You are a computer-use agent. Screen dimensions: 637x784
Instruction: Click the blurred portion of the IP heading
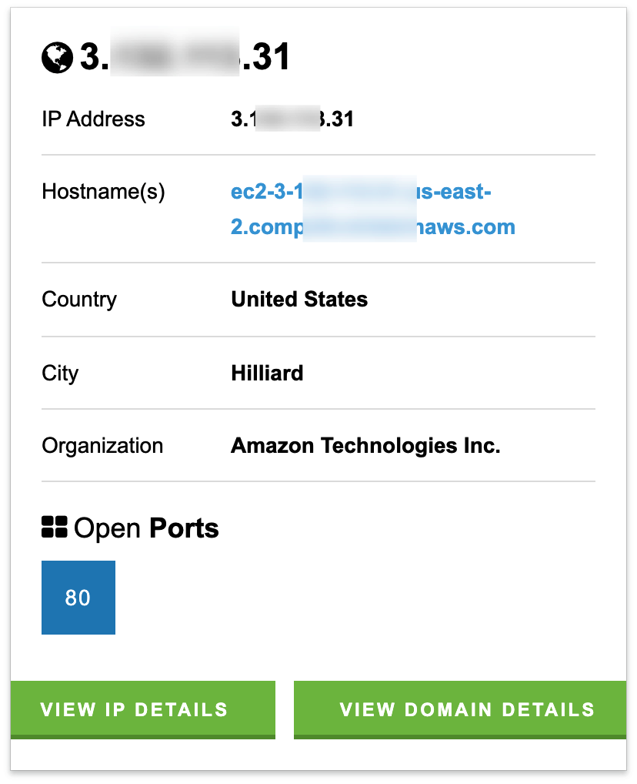tap(175, 53)
